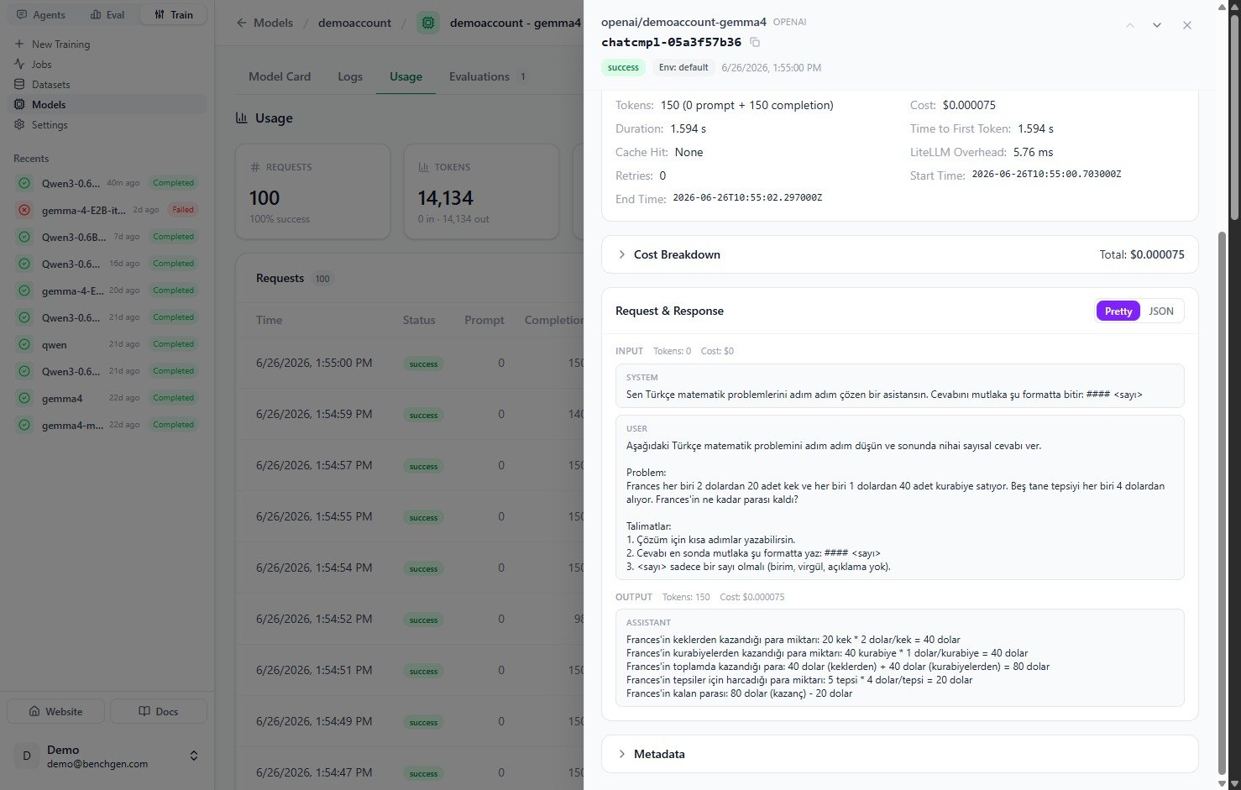Switch to Eval mode
The width and height of the screenshot is (1241, 790).
click(106, 14)
